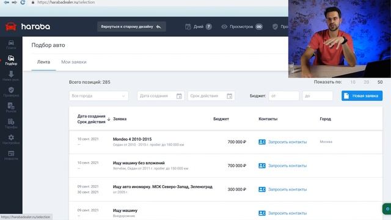Open calendar icon in Дата создания field

(179, 96)
